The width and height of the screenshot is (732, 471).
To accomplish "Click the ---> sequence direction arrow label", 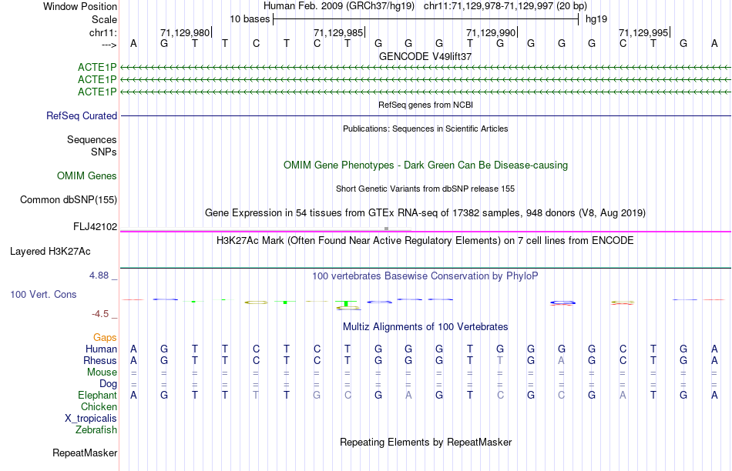I will (109, 45).
